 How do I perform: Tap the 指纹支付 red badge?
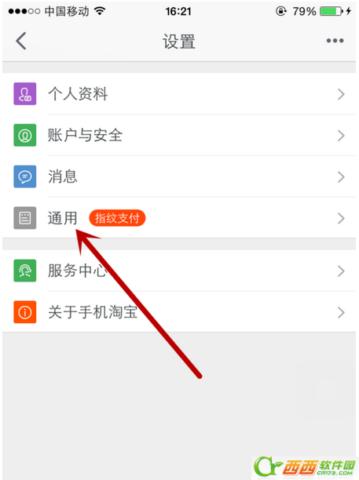pyautogui.click(x=117, y=218)
